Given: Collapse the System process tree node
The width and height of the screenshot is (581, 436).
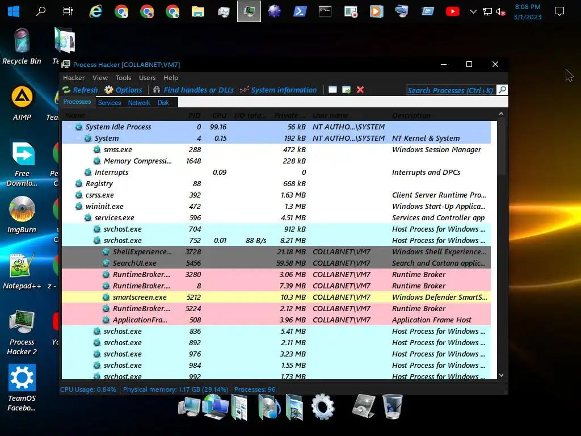Looking at the screenshot, I should point(78,139).
